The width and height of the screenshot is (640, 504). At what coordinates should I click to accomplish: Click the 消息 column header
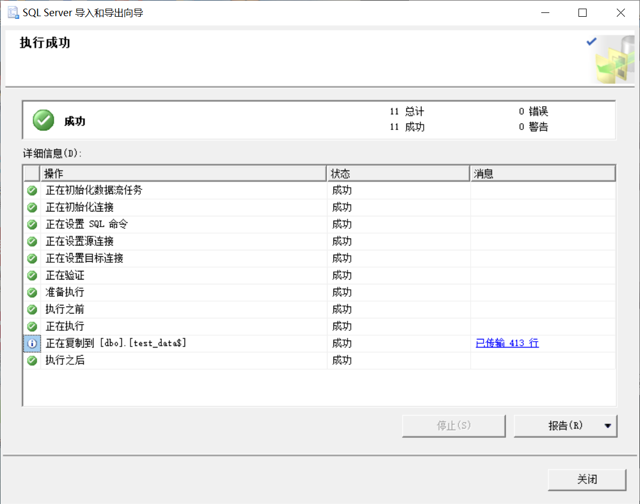543,173
